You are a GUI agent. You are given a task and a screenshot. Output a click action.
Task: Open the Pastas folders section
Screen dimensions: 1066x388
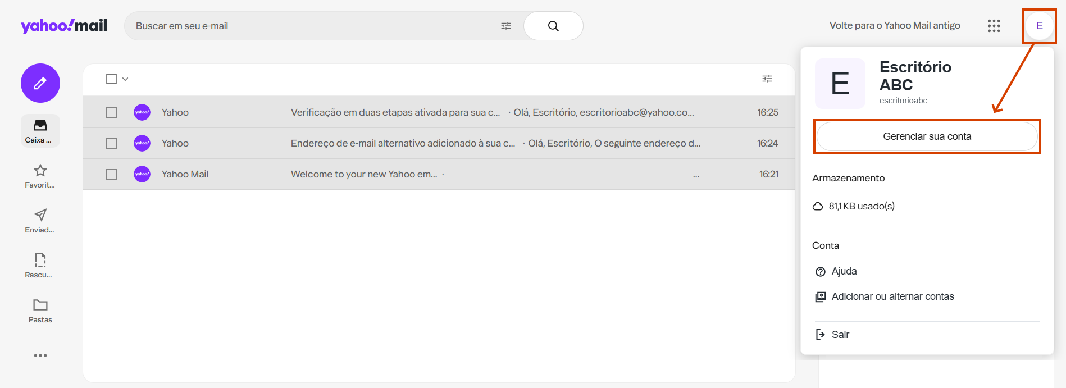click(x=40, y=311)
